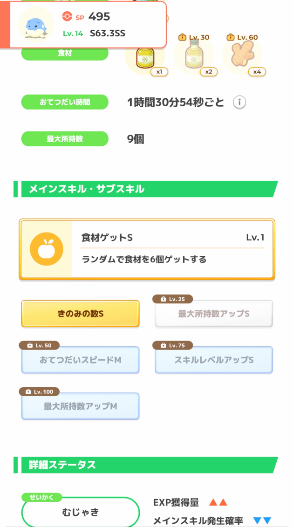The width and height of the screenshot is (293, 527).
Task: Tap the 最大所持数 green label
Action: (x=65, y=139)
